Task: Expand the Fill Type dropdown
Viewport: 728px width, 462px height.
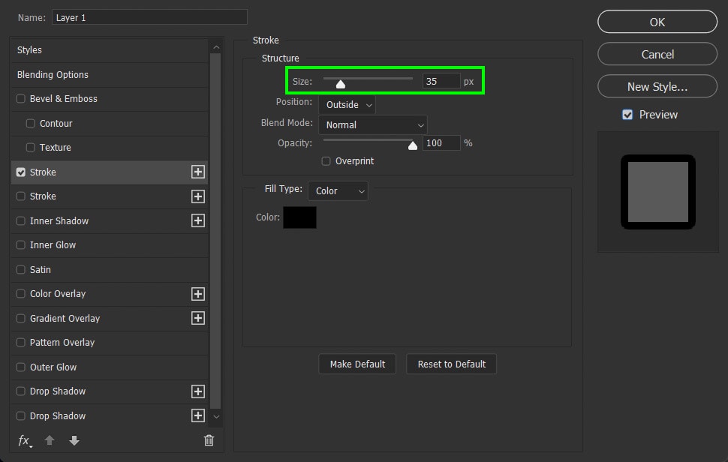Action: tap(338, 191)
